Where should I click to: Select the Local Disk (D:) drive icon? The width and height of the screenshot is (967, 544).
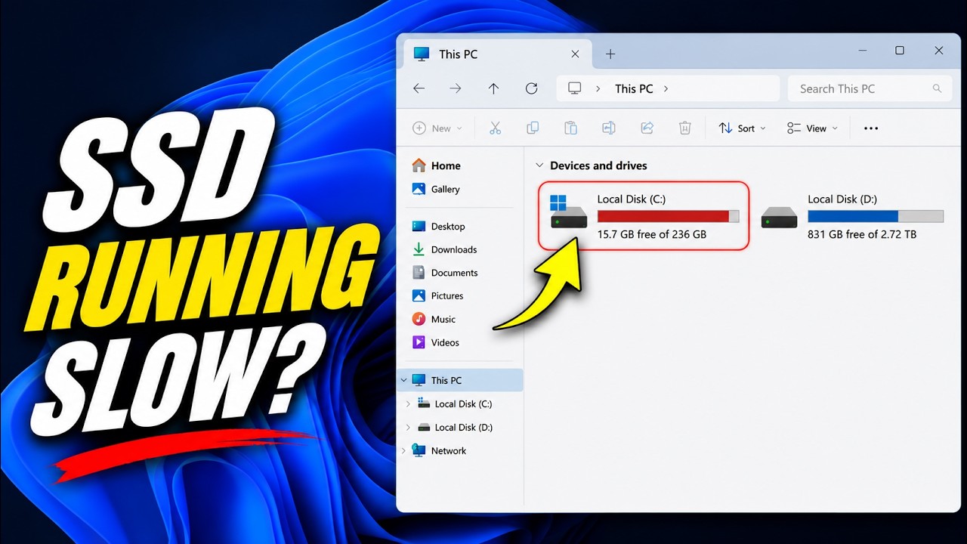coord(779,218)
